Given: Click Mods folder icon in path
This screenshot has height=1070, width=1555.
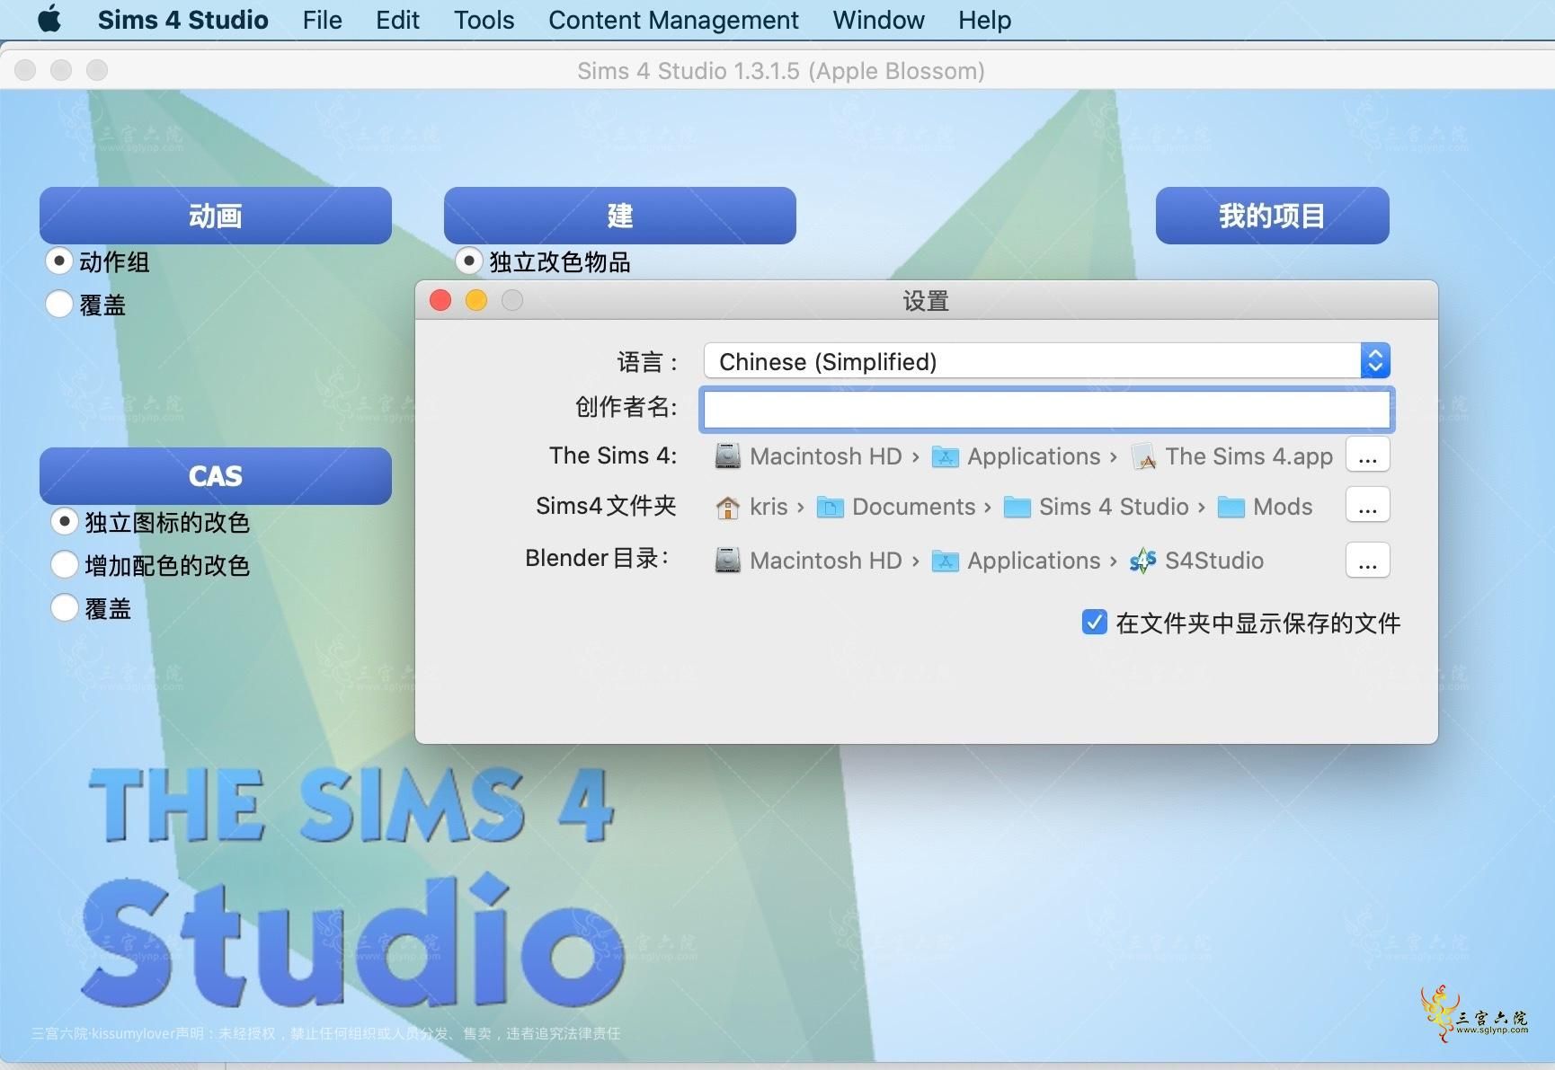Looking at the screenshot, I should 1231,508.
